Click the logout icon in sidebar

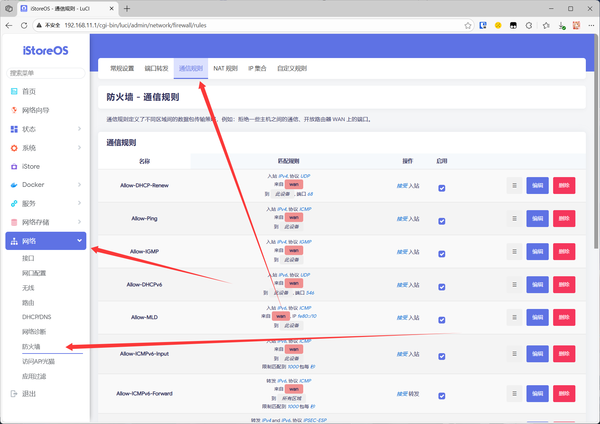[x=14, y=394]
